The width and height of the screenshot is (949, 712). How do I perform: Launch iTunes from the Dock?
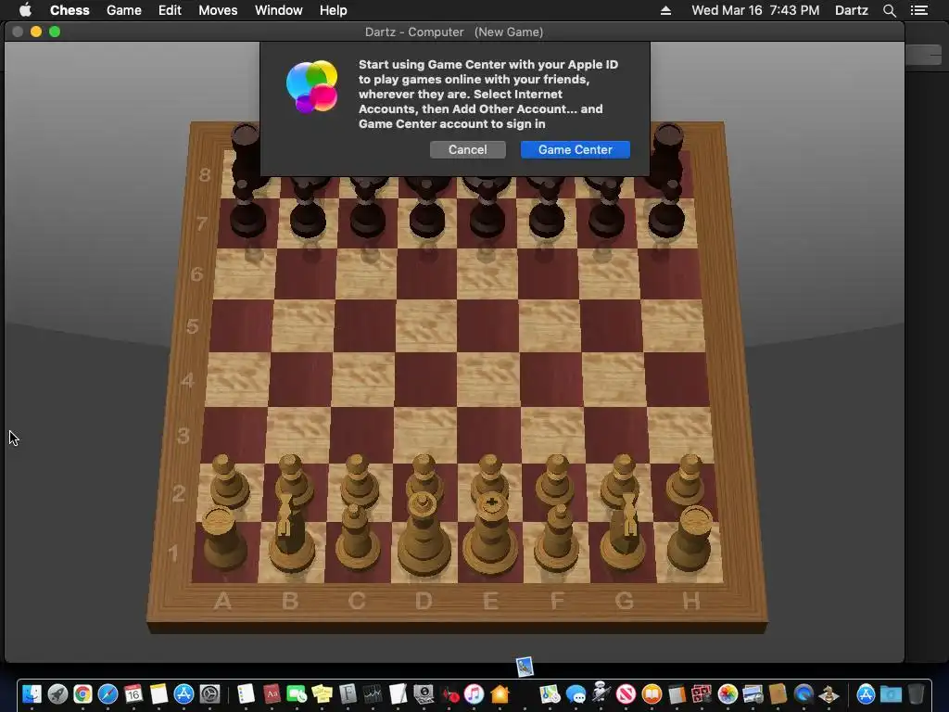[x=474, y=693]
